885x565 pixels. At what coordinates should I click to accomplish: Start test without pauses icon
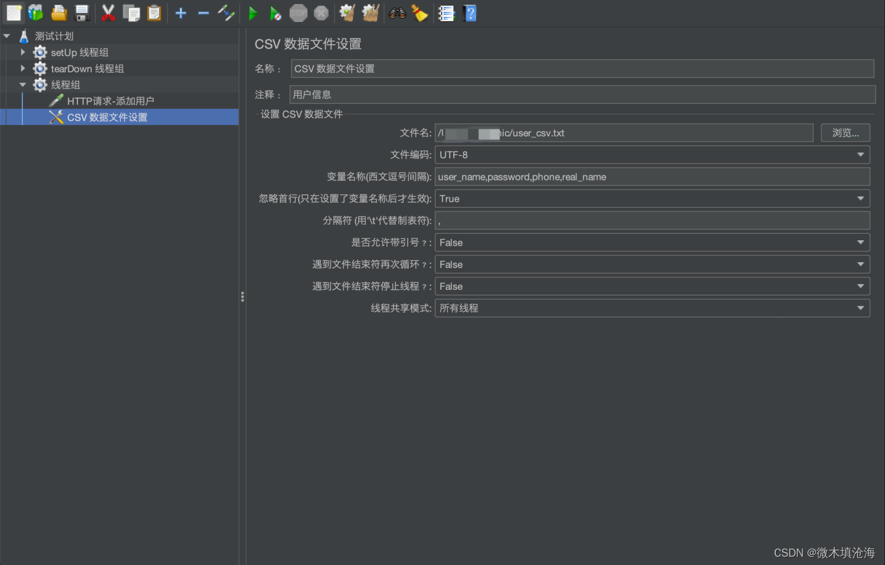pos(276,13)
